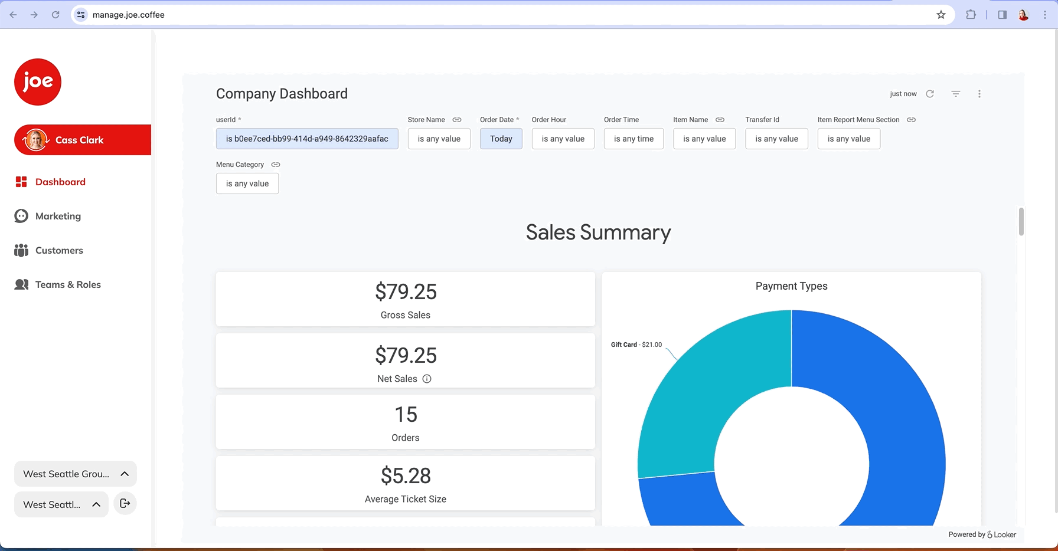Screen dimensions: 1058x551
Task: Click the Customers people icon
Action: coord(21,250)
